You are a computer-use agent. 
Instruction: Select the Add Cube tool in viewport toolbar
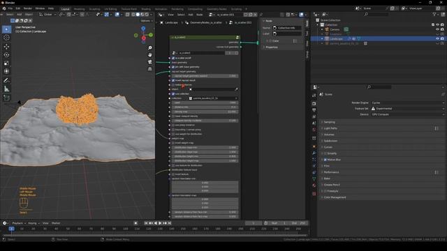coord(6,98)
